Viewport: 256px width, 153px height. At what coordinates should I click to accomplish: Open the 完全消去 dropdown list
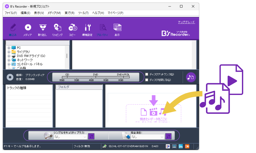(x=147, y=137)
